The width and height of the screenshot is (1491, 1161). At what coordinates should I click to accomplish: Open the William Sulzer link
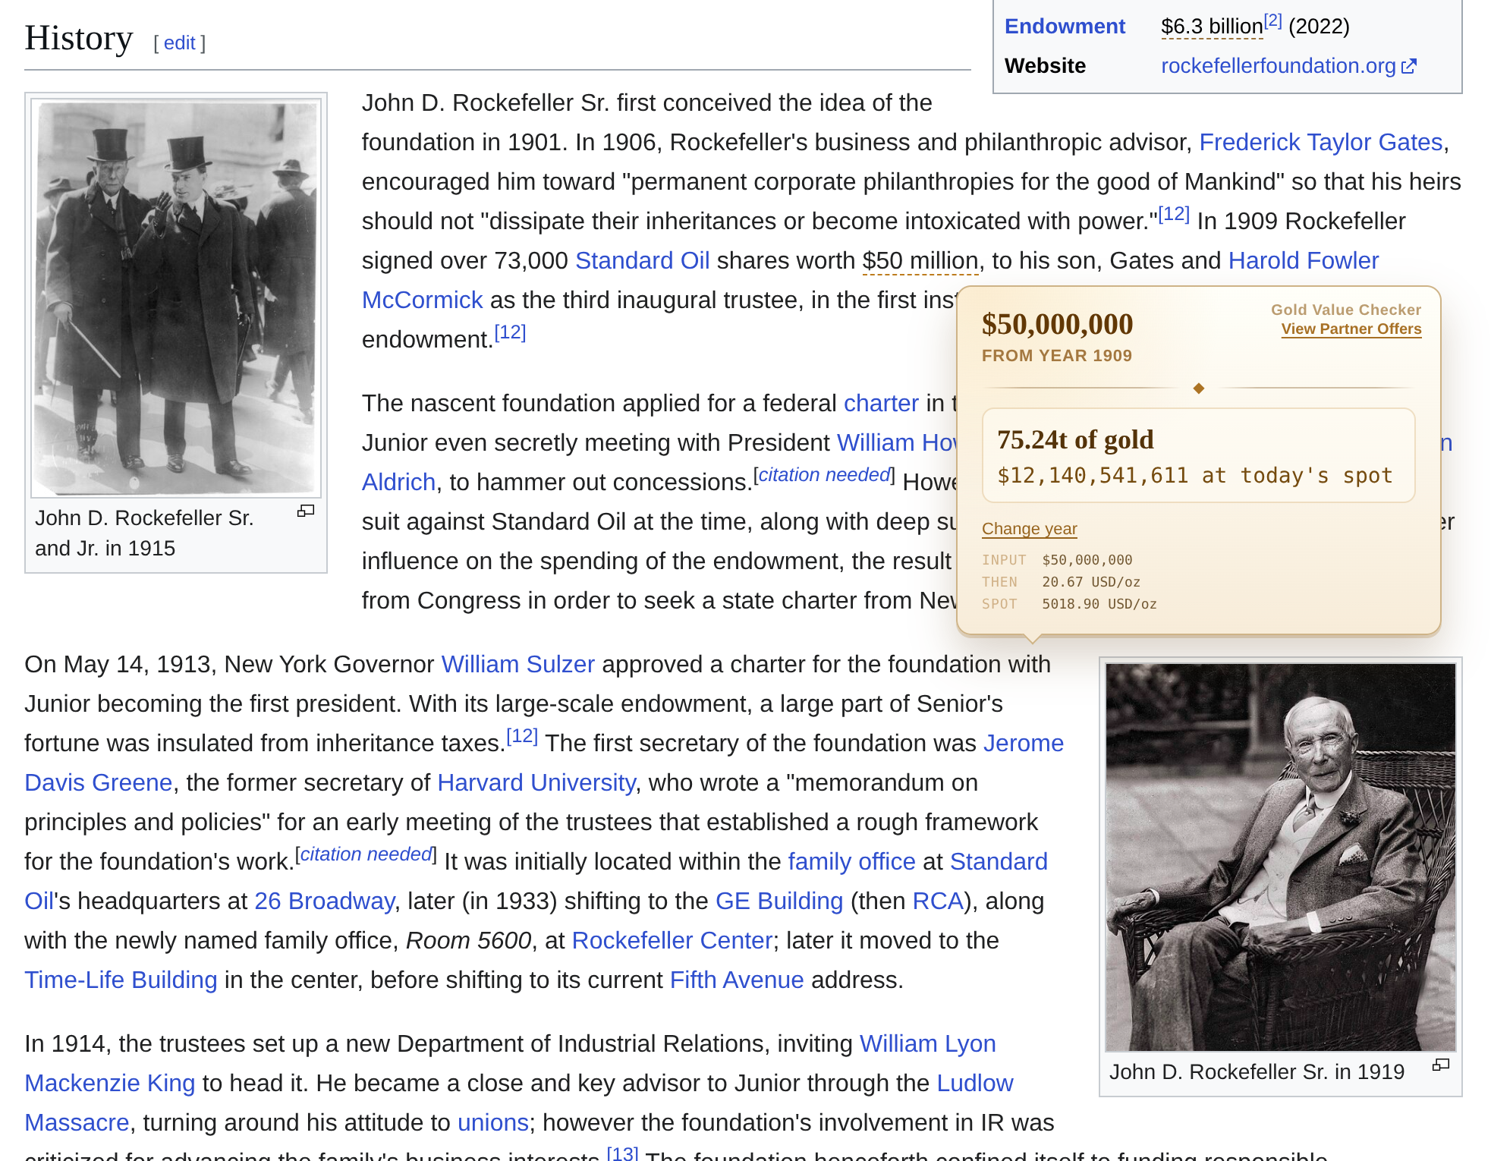tap(517, 664)
